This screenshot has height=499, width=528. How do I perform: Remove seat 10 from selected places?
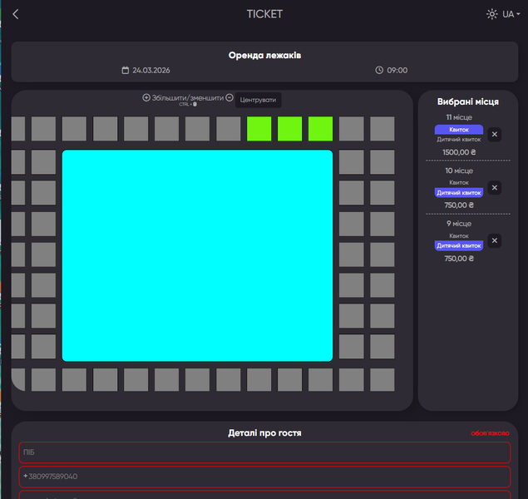point(495,187)
